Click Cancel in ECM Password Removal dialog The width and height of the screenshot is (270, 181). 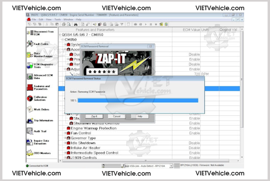tap(117, 116)
